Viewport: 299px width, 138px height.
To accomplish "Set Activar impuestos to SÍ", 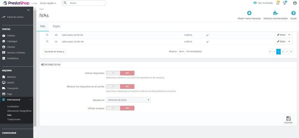I will click(x=113, y=73).
